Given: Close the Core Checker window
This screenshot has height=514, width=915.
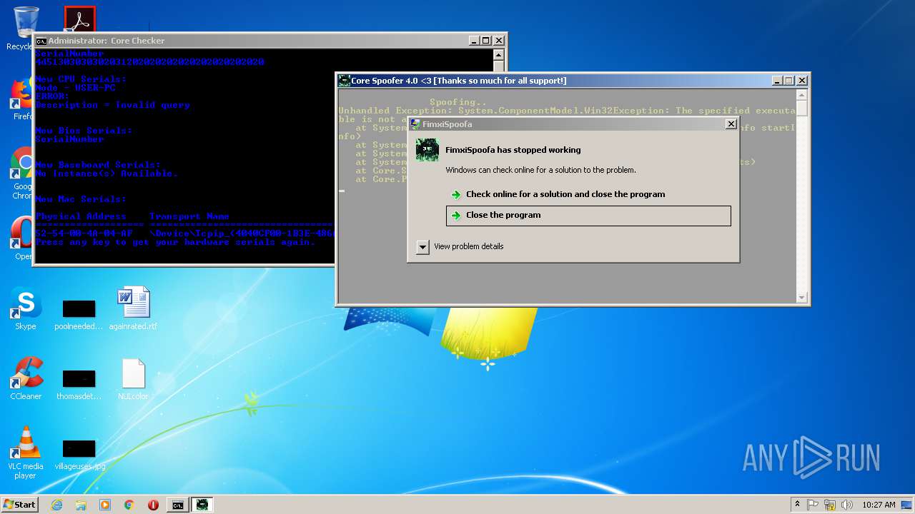Looking at the screenshot, I should click(499, 41).
